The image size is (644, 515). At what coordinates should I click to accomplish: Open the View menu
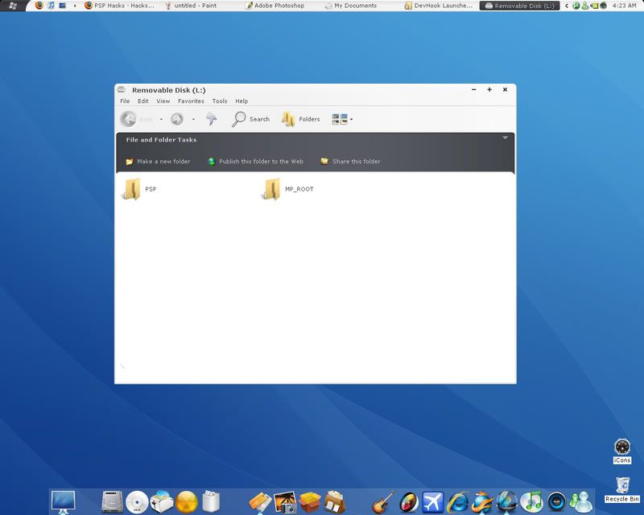[163, 101]
